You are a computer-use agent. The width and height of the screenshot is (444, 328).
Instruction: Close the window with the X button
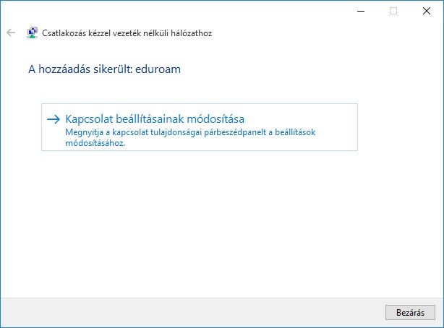pyautogui.click(x=427, y=11)
